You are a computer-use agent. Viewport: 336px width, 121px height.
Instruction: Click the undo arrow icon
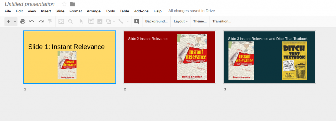pos(32,21)
